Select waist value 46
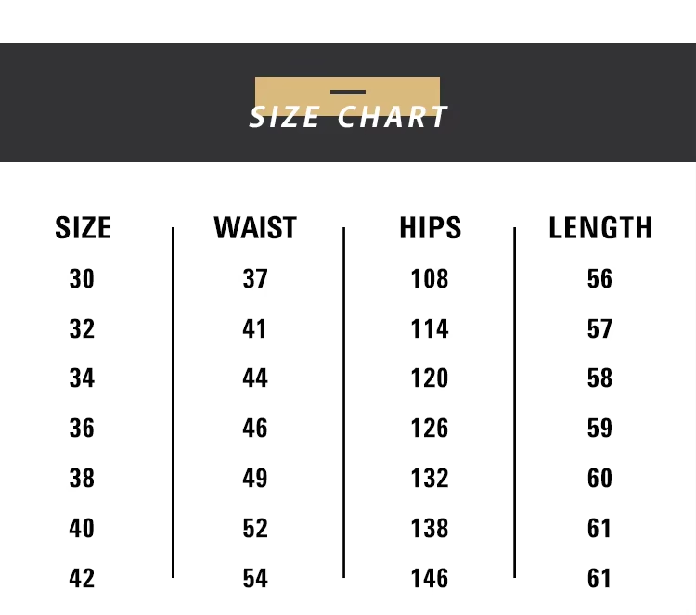This screenshot has height=615, width=696. (255, 429)
